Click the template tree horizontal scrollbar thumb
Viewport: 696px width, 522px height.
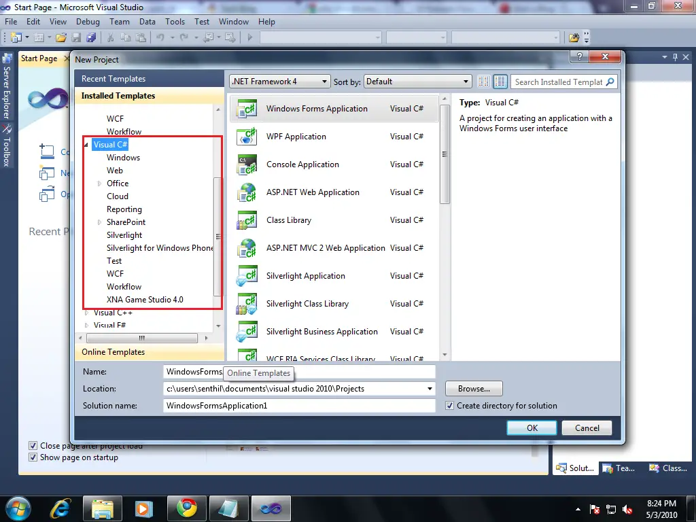(x=142, y=338)
